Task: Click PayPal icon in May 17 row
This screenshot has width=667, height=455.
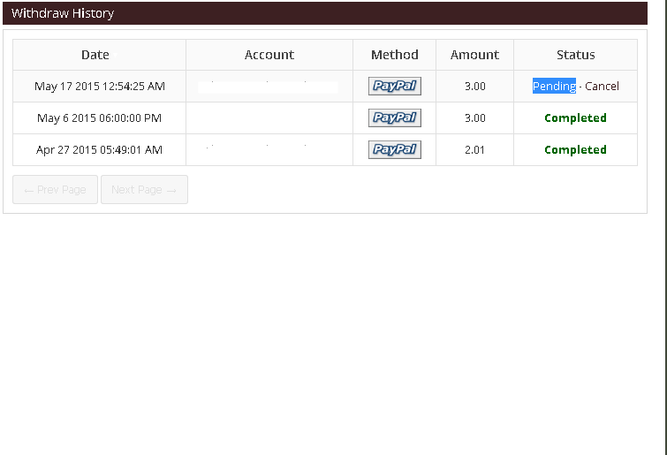Action: point(394,87)
